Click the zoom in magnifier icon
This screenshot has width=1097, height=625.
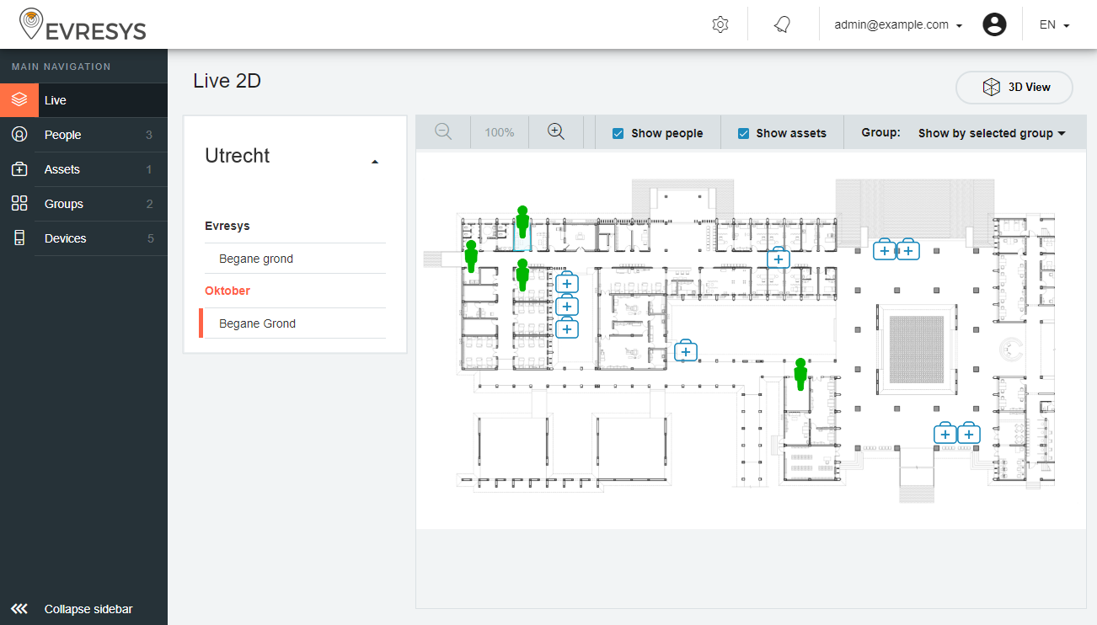(555, 131)
